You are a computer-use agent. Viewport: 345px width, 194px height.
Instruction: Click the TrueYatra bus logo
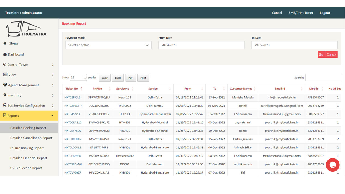click(x=26, y=29)
